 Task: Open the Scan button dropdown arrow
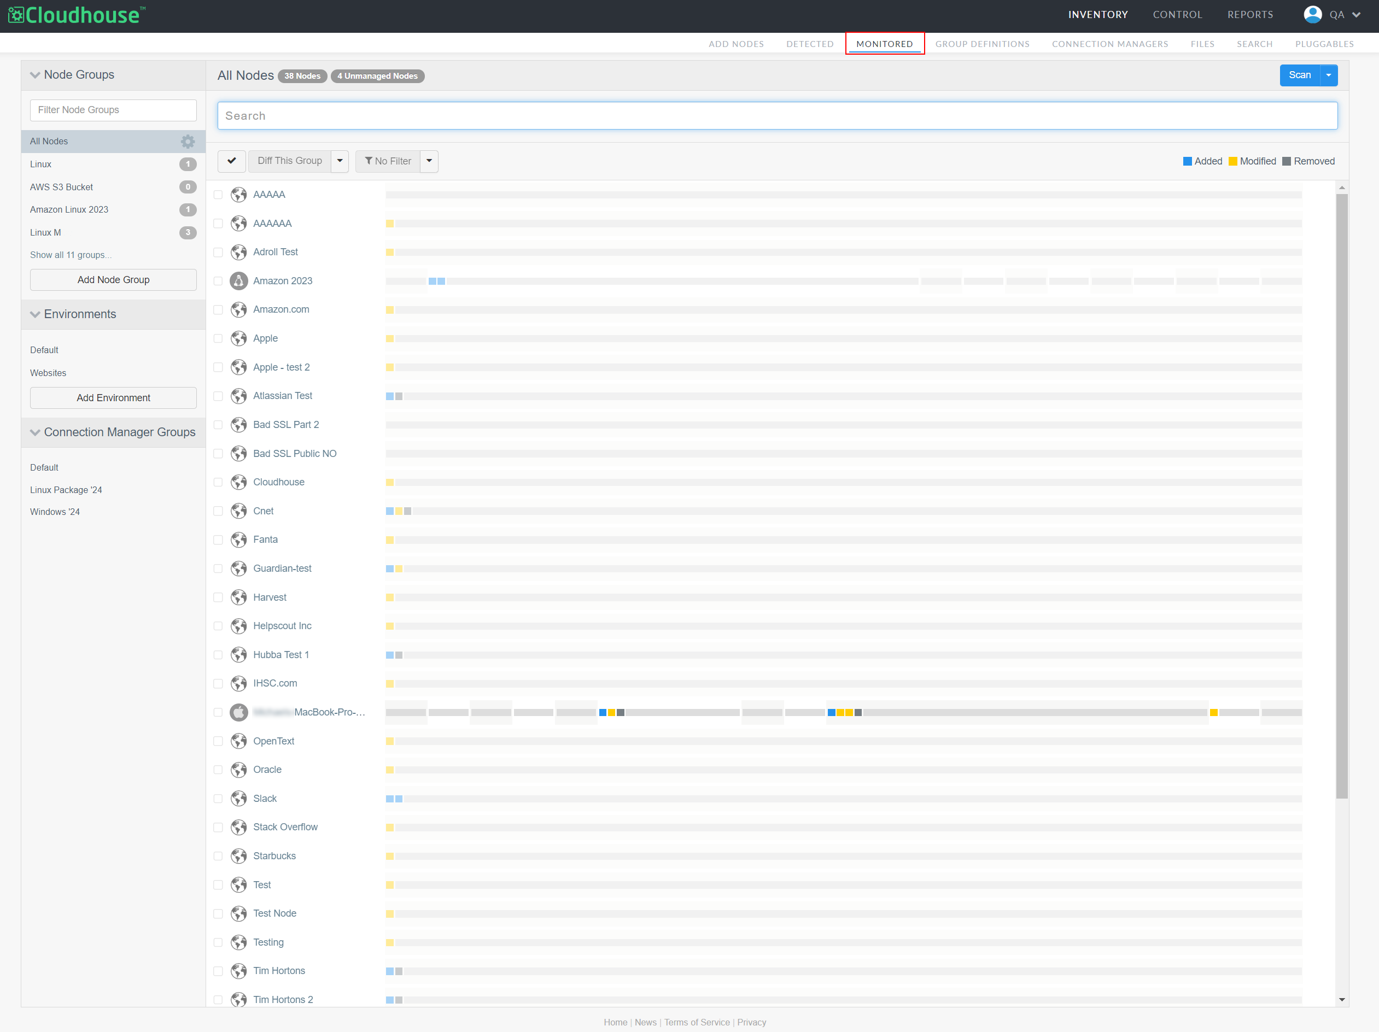[1329, 75]
